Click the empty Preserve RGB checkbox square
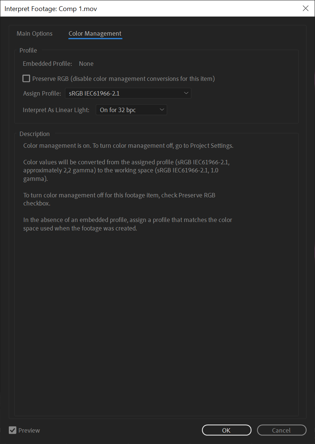 tap(26, 78)
